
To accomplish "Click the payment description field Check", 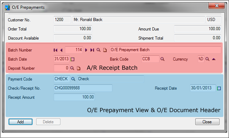I will [x=111, y=79].
